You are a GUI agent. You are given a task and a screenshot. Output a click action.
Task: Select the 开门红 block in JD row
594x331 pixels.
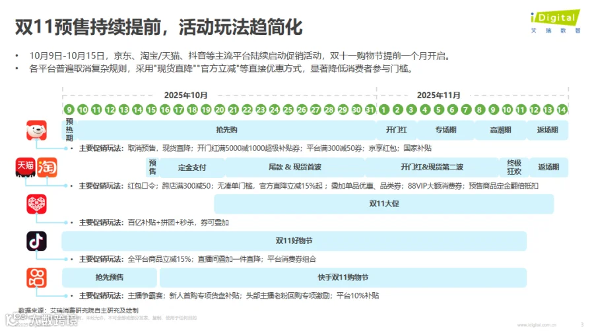pyautogui.click(x=396, y=130)
